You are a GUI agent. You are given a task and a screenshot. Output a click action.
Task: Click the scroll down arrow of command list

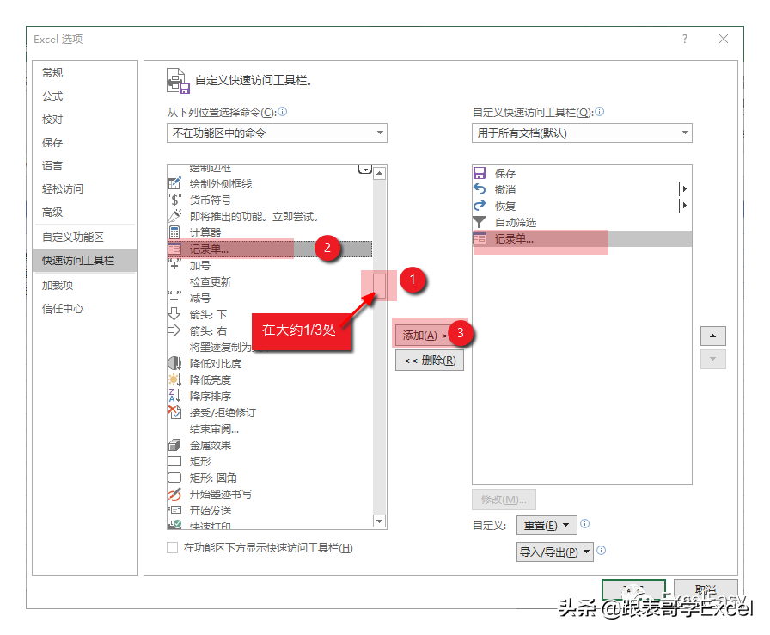pos(379,521)
